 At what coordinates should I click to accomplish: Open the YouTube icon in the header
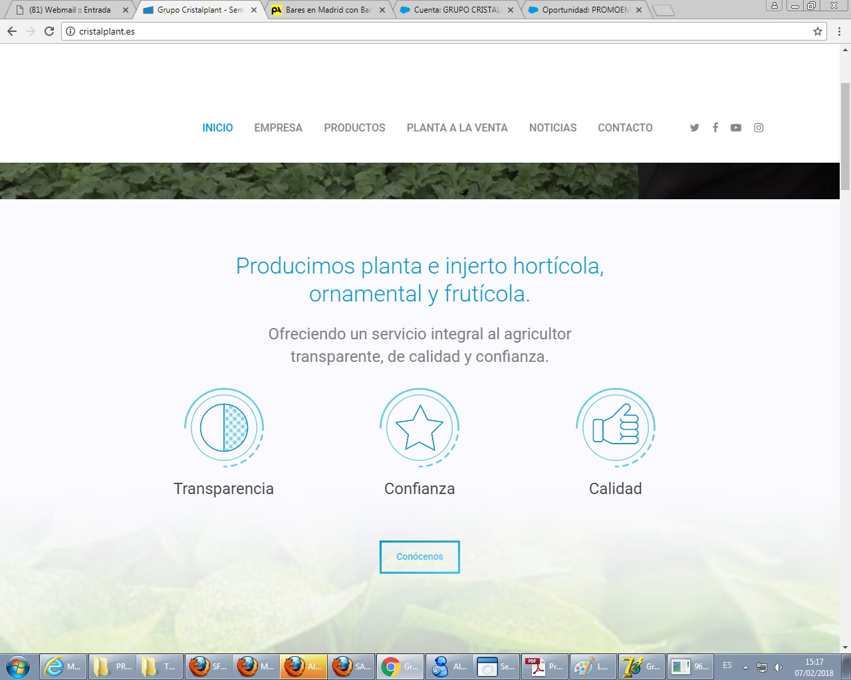[735, 127]
